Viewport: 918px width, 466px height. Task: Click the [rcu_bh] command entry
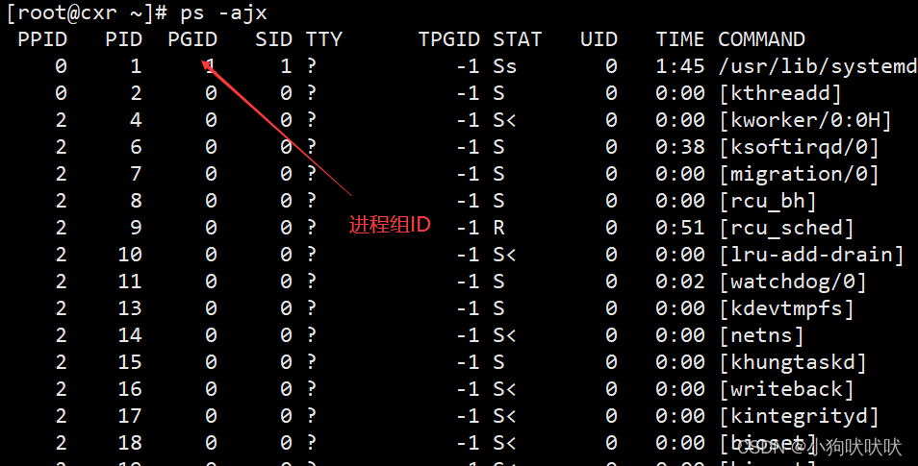[x=768, y=201]
